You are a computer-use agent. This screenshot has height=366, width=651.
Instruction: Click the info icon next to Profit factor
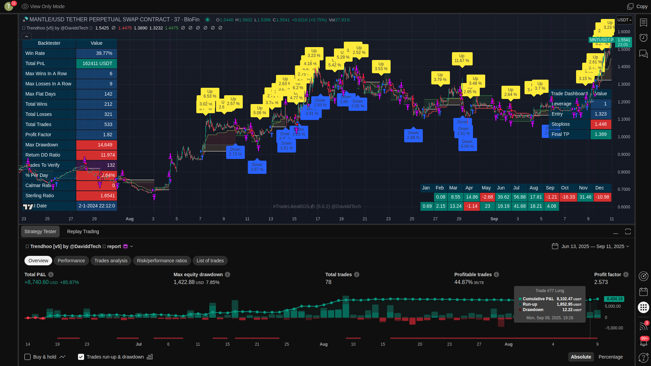click(x=626, y=274)
